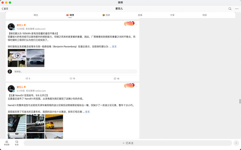Open the 文章 tab
The image size is (241, 150).
click(x=172, y=15)
